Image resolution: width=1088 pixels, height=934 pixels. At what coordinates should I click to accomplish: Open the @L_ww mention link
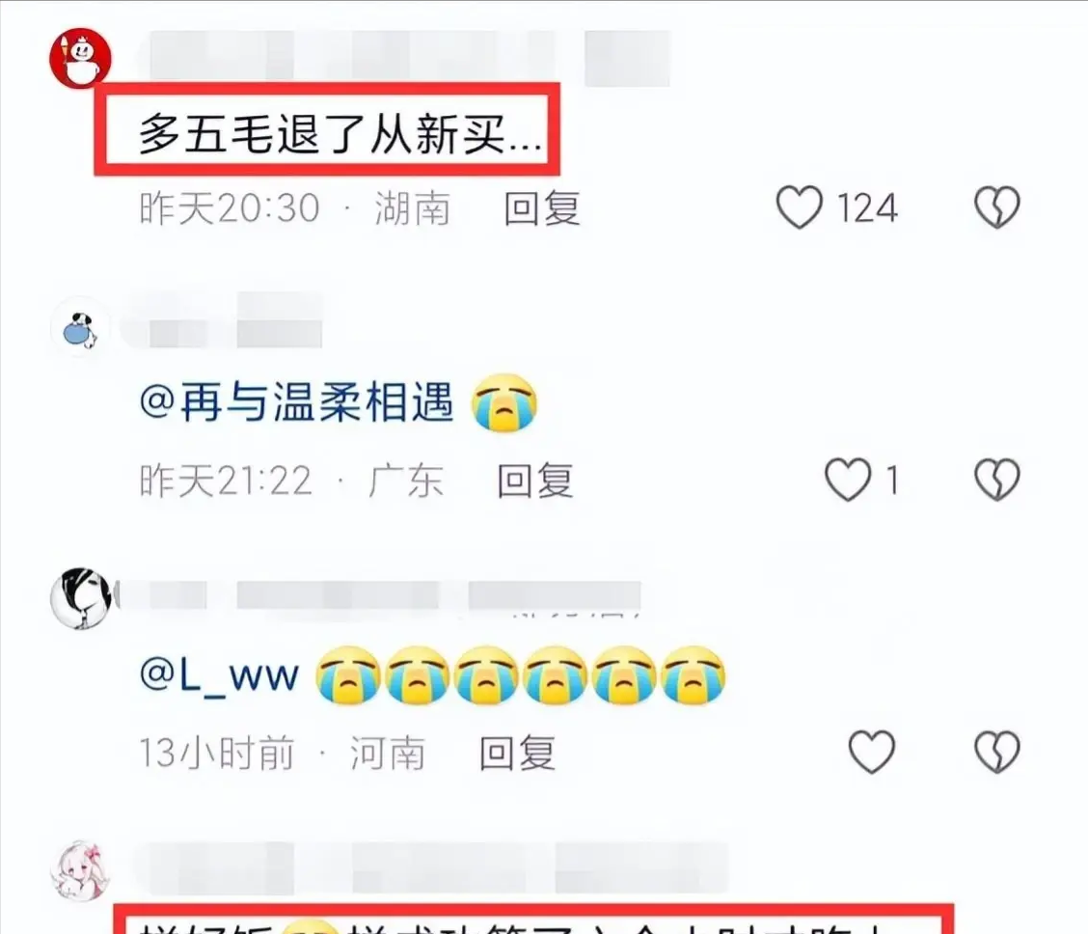(x=219, y=673)
